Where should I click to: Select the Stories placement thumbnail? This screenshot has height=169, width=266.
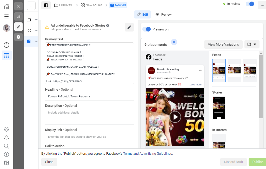coord(219,108)
